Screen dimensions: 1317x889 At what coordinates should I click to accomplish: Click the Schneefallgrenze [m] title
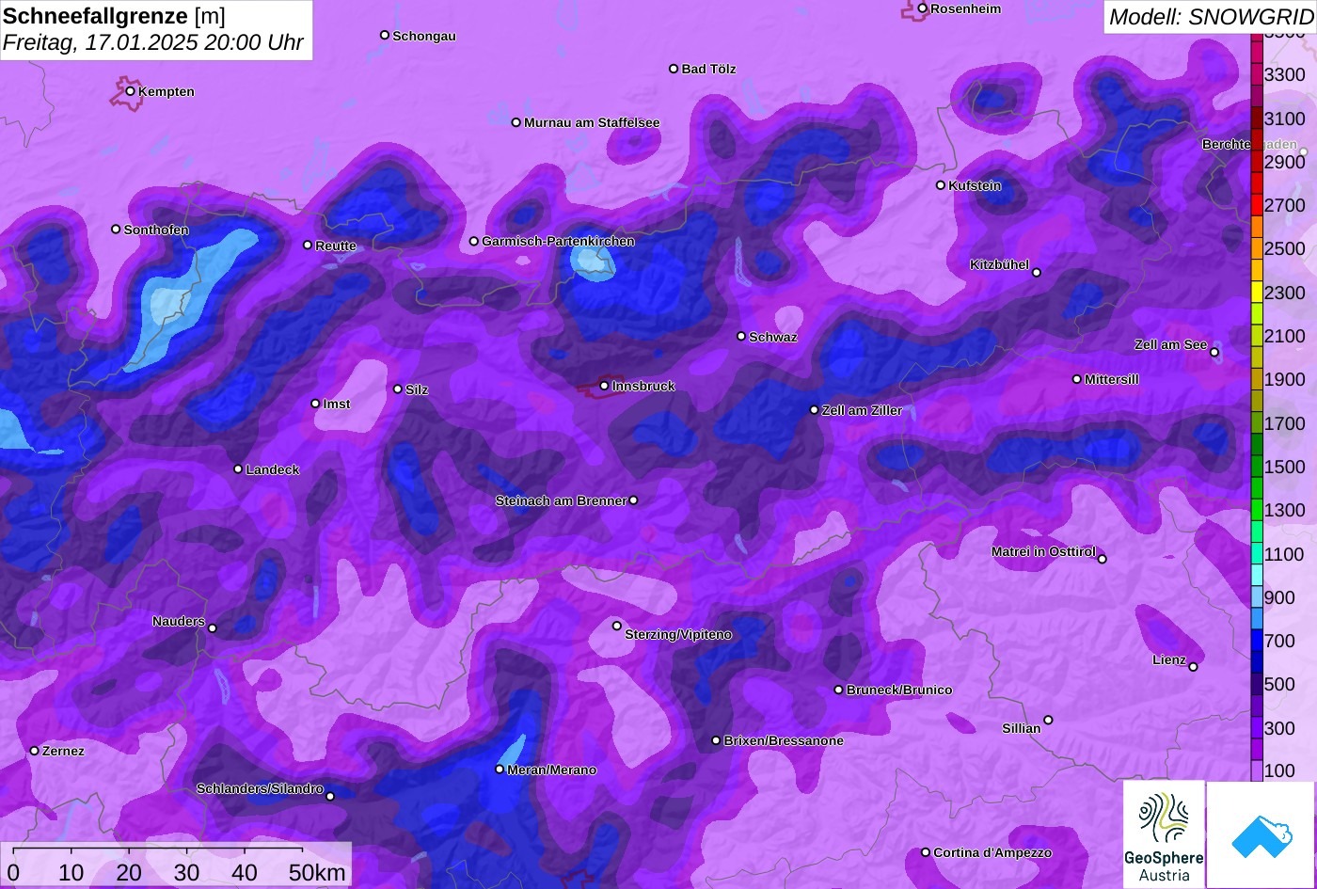114,16
